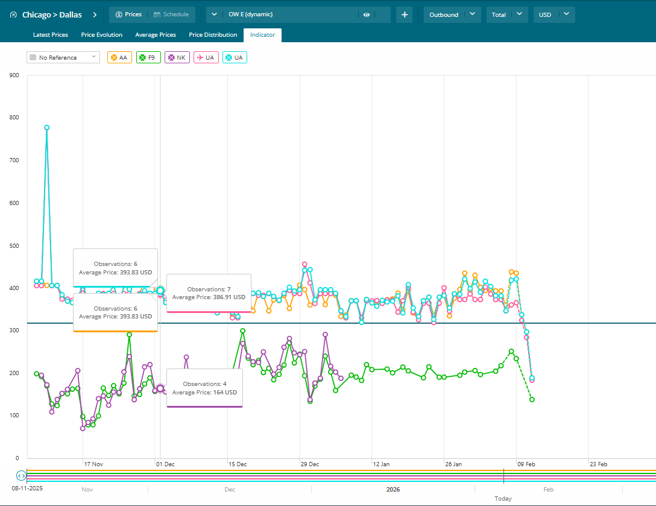The height and width of the screenshot is (506, 656).
Task: Open the Price Evolution tab
Action: [102, 35]
